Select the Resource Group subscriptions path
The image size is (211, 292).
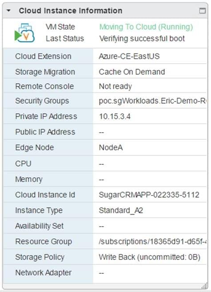(x=153, y=242)
